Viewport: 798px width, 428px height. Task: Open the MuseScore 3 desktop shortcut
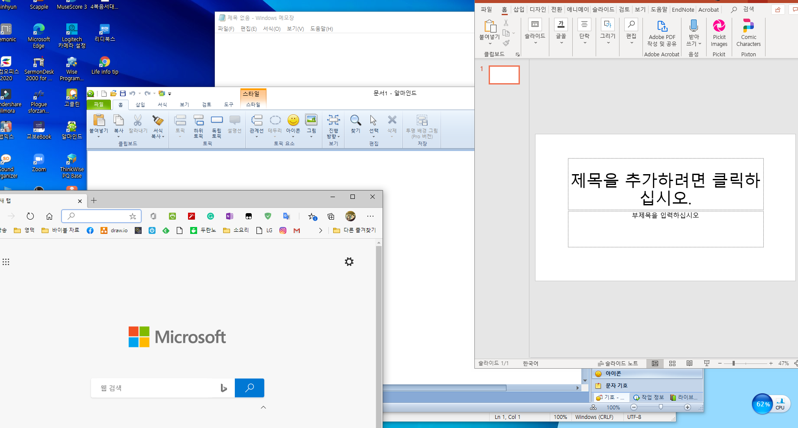pyautogui.click(x=72, y=5)
